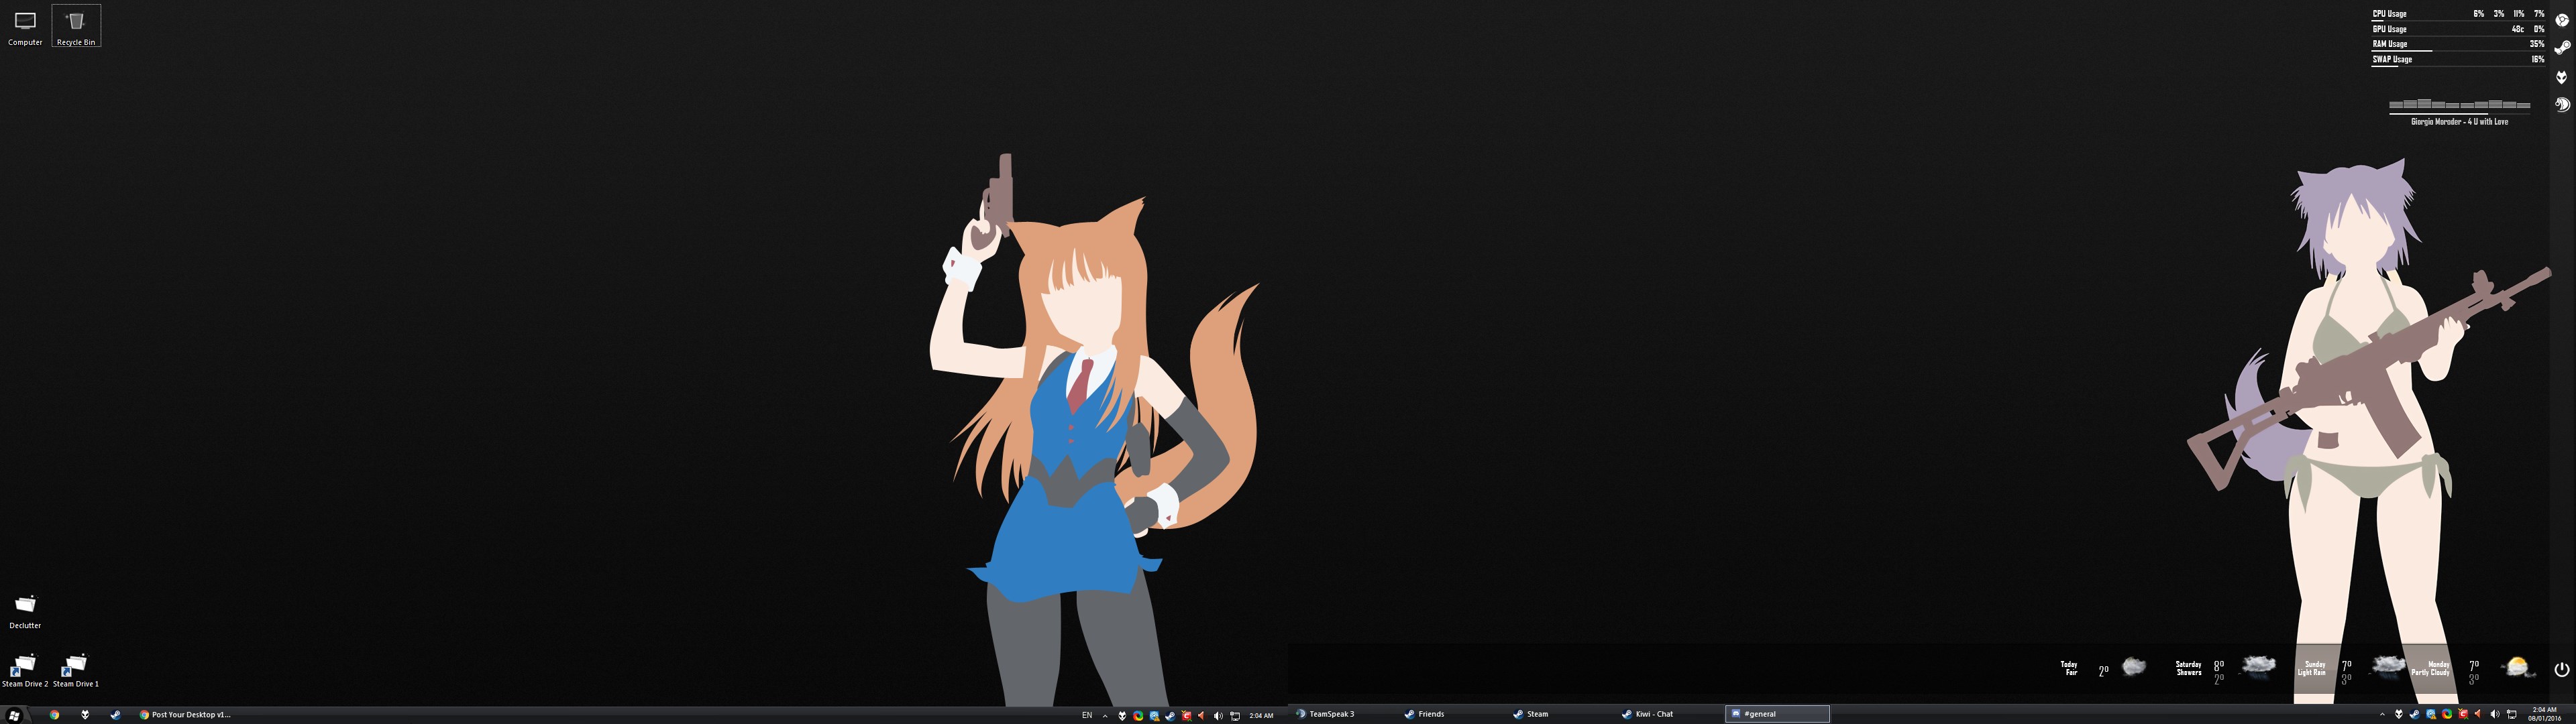Launch pinned Chrome beside the Start button

tap(55, 715)
